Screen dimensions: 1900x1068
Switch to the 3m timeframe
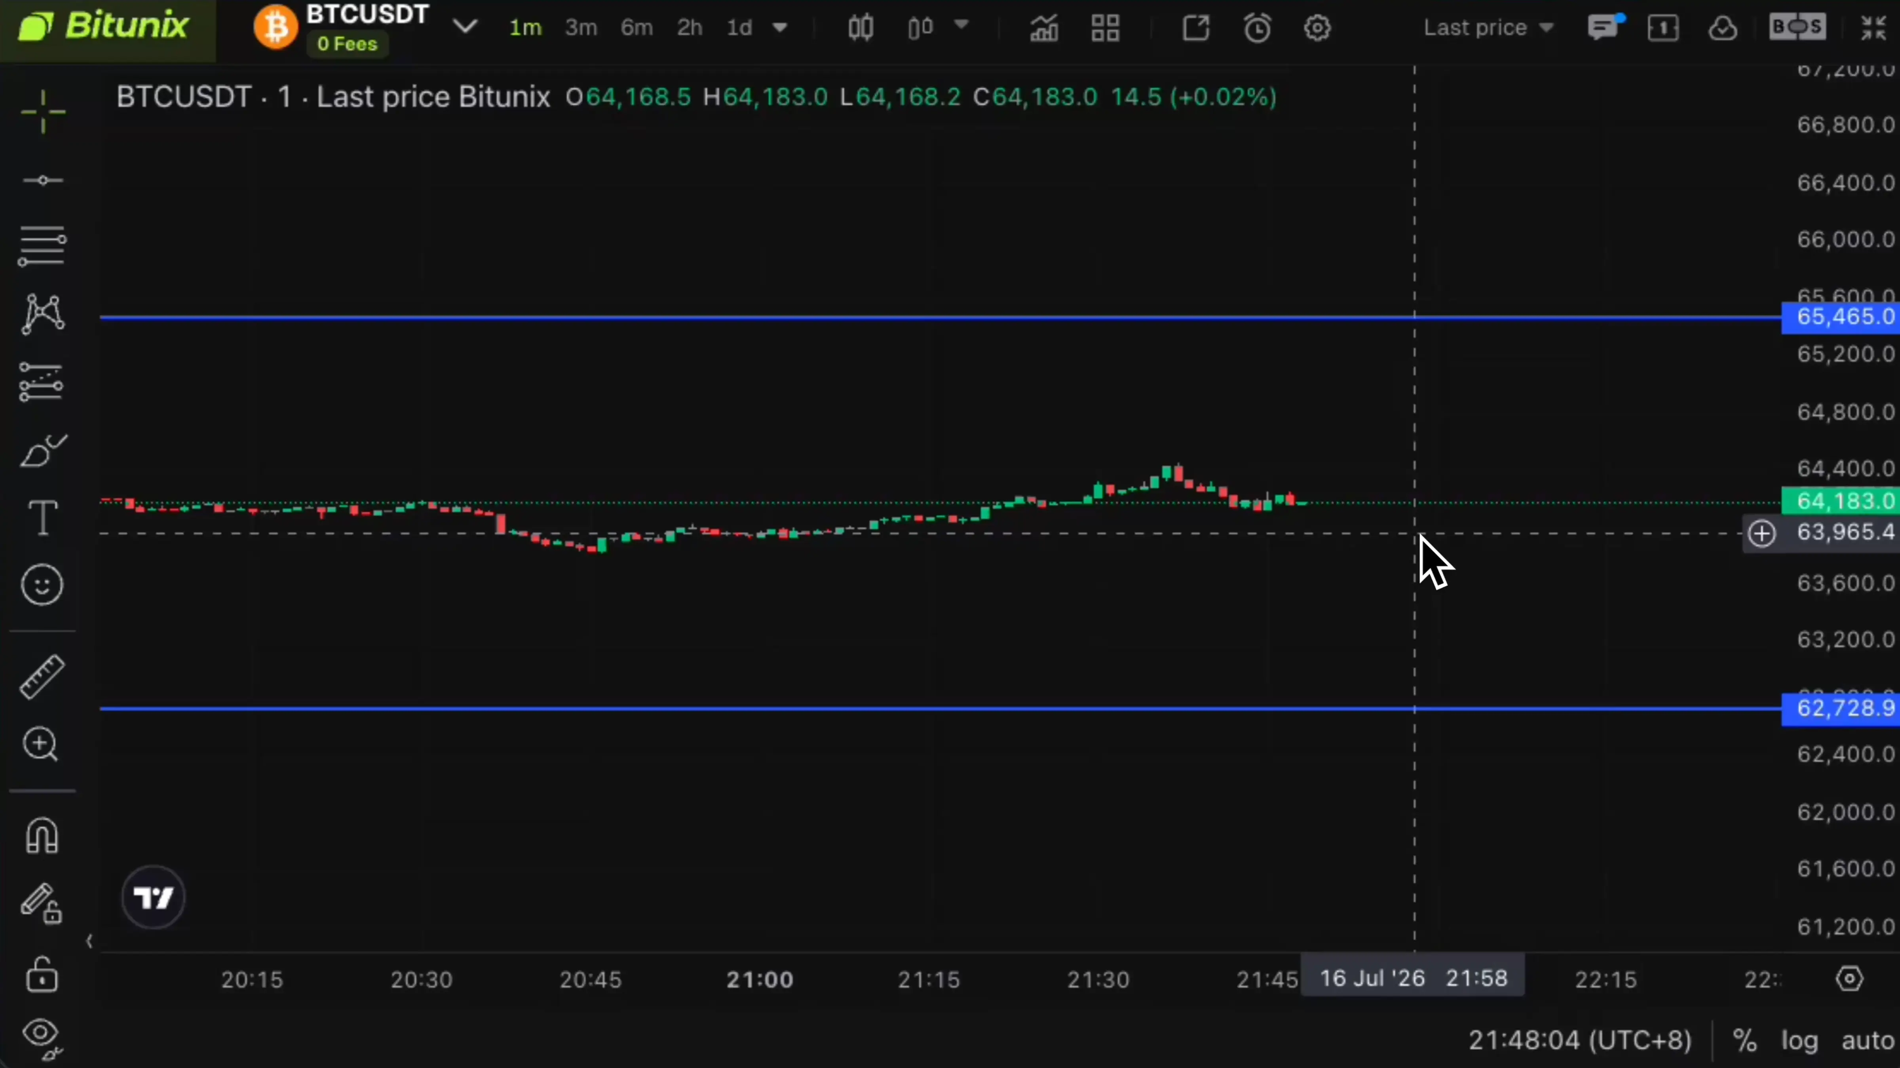tap(580, 28)
